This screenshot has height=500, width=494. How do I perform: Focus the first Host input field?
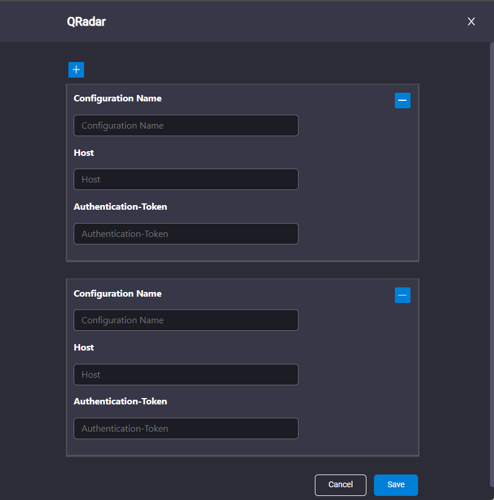tap(186, 179)
